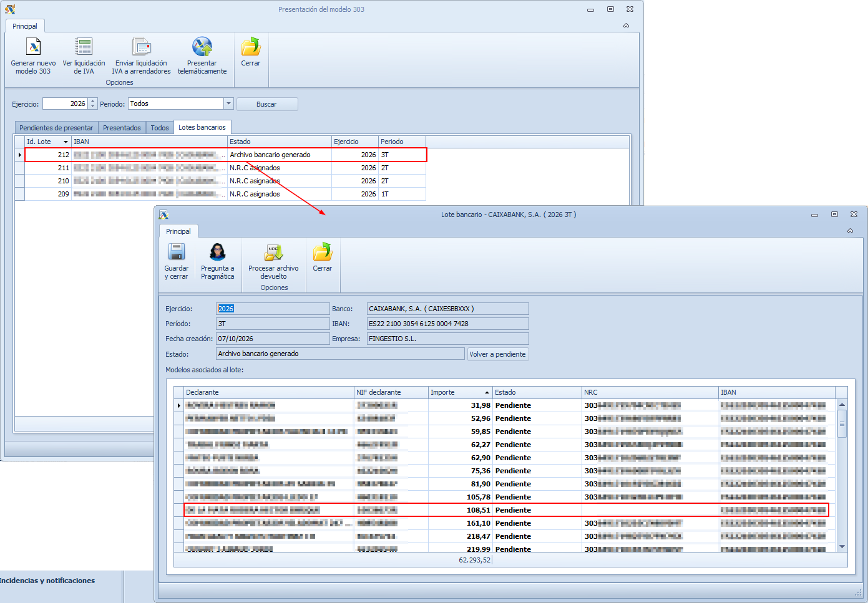Select Lotes bancarios tab
This screenshot has width=868, height=603.
click(202, 127)
